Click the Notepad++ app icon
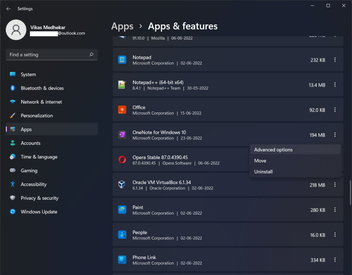The height and width of the screenshot is (275, 352). (x=122, y=85)
